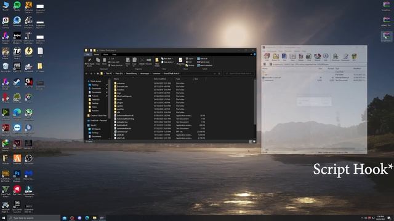The image size is (394, 221).
Task: Click the taskbar search box
Action: (x=34, y=218)
